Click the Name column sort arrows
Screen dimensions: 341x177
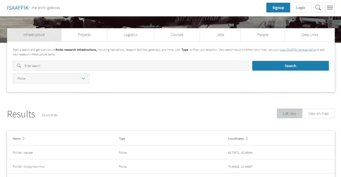24,138
